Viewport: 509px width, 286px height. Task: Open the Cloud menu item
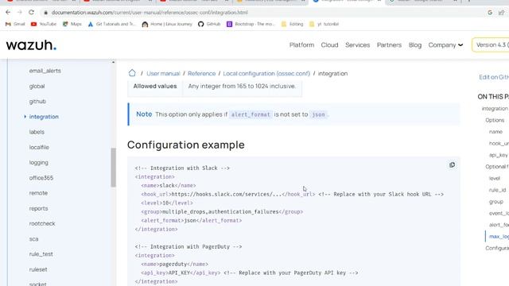[x=329, y=45]
